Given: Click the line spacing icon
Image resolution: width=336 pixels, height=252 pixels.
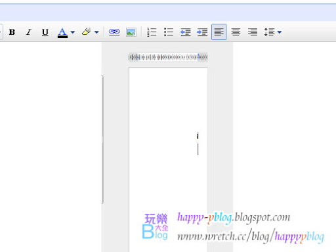Looking at the screenshot, I should coord(269,32).
